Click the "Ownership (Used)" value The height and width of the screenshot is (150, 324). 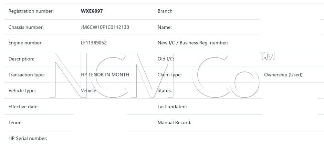click(283, 75)
